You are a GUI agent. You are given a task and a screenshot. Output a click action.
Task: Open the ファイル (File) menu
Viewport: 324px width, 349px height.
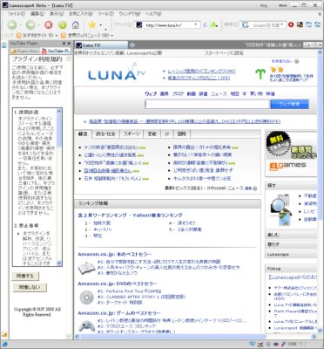tap(16, 14)
